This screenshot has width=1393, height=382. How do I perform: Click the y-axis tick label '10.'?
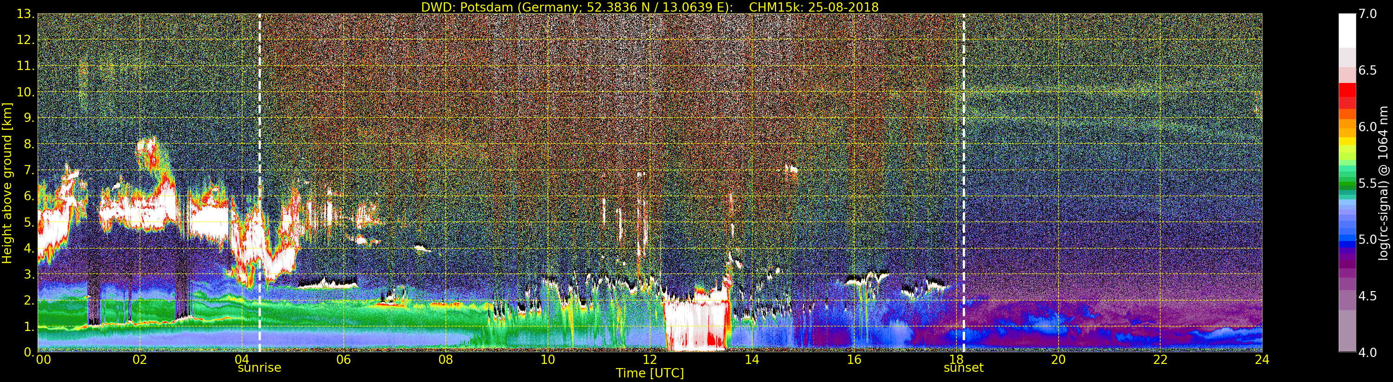[x=26, y=92]
